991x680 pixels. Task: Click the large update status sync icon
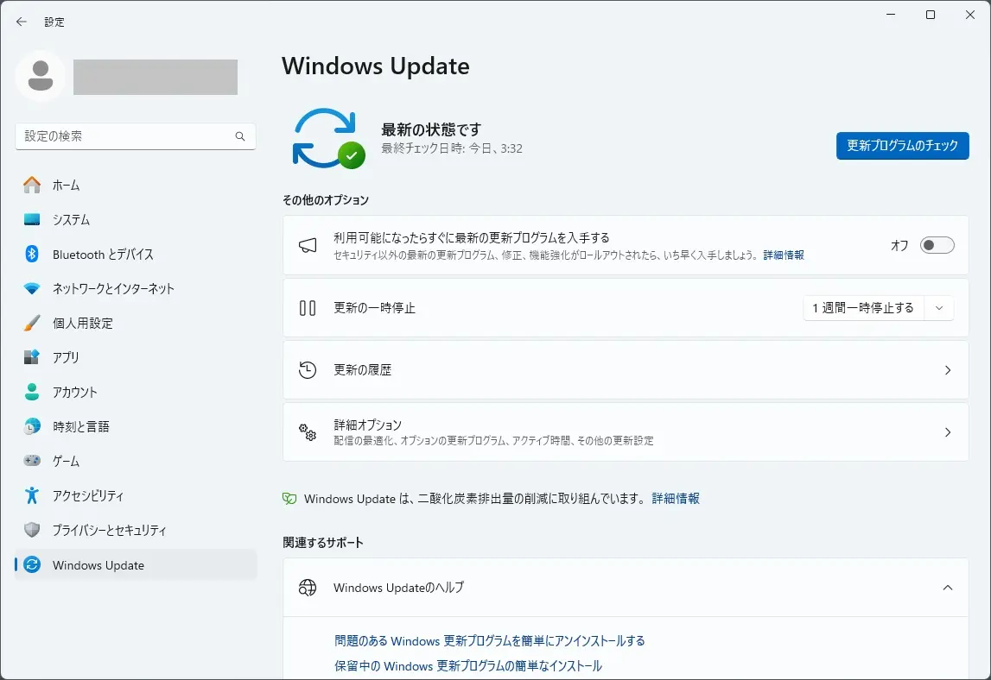coord(328,138)
